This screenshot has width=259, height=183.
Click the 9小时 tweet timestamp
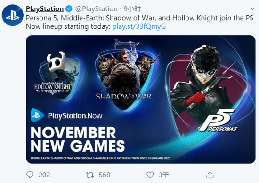pos(132,9)
